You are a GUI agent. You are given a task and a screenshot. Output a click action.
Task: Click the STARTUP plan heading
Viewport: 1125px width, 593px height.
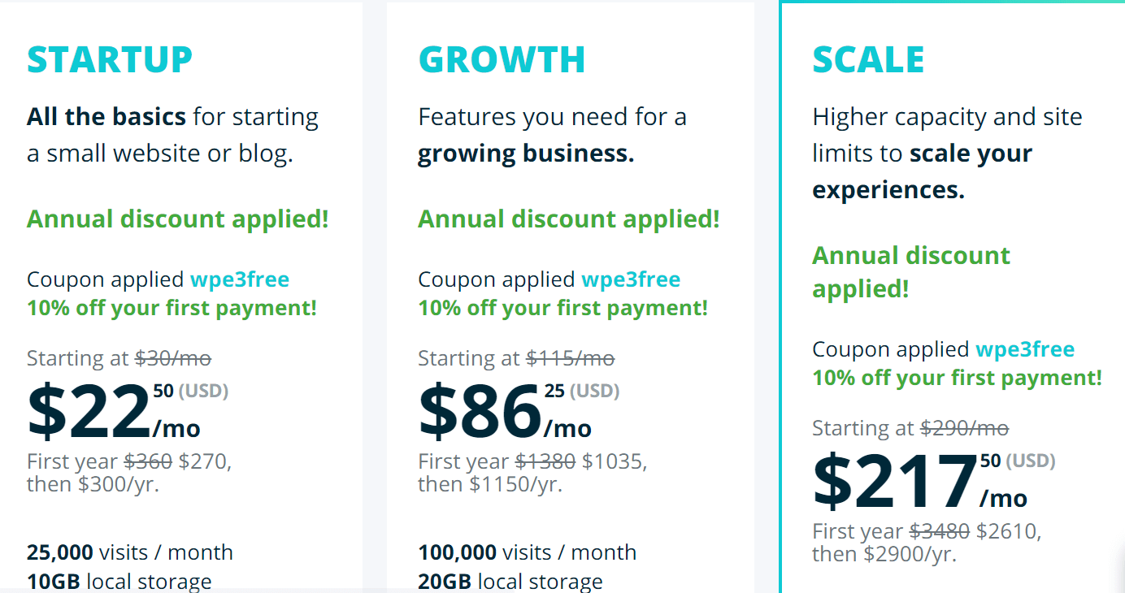click(x=110, y=60)
